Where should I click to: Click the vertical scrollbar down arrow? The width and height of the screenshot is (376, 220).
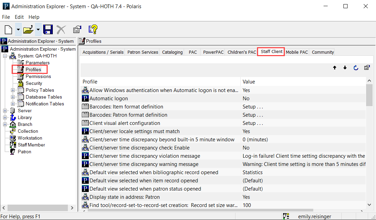pos(369,205)
